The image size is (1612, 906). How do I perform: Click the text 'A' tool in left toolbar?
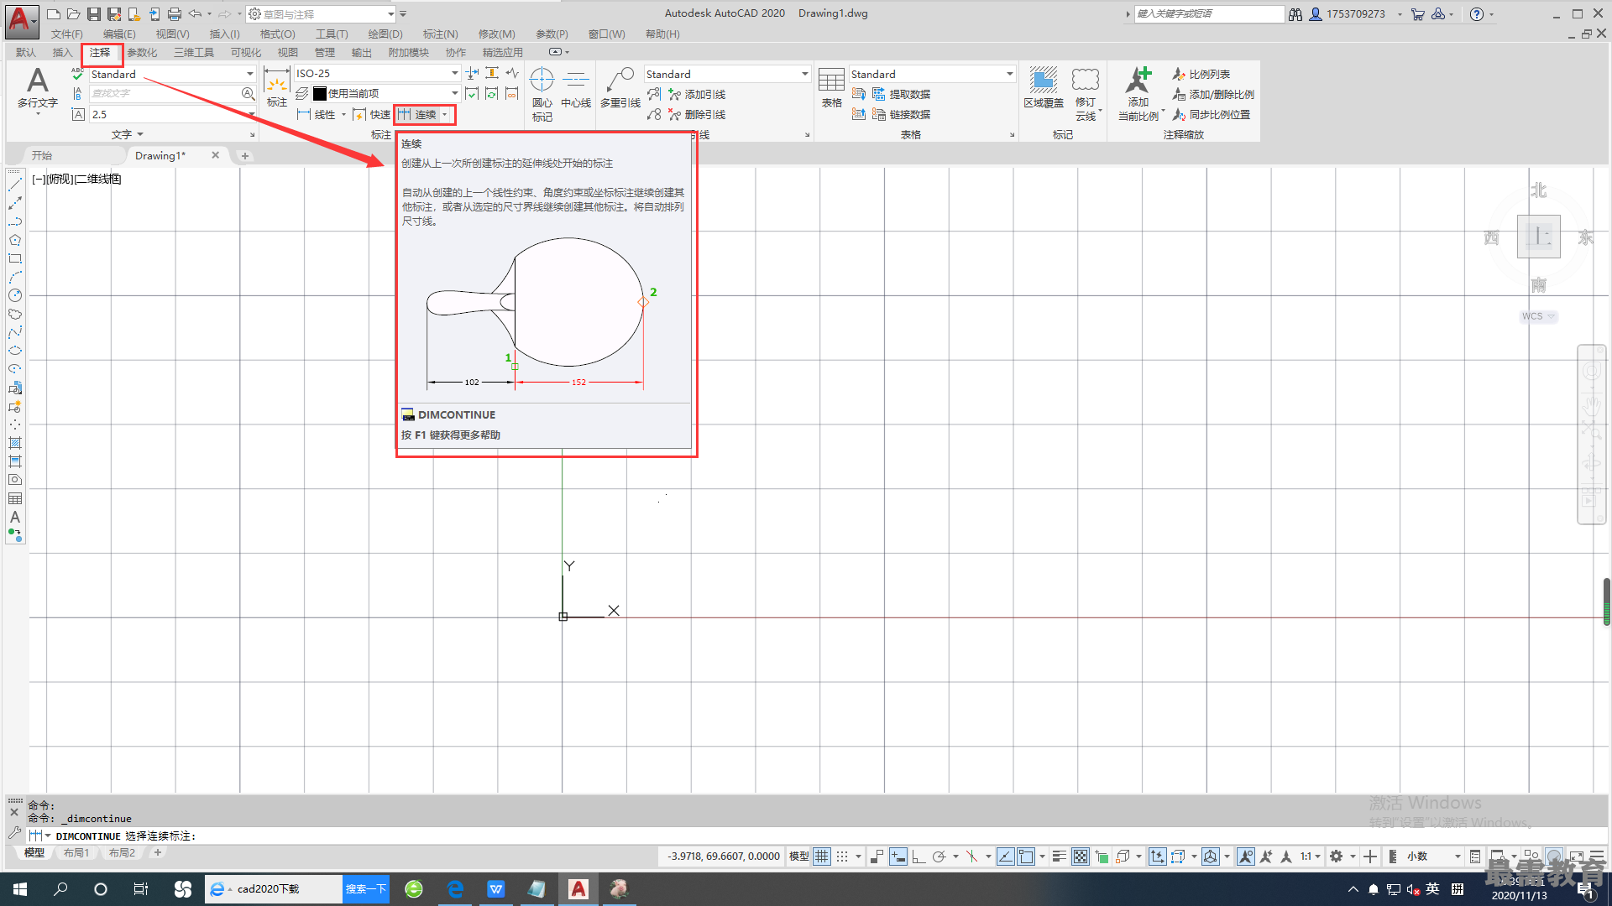[x=15, y=517]
